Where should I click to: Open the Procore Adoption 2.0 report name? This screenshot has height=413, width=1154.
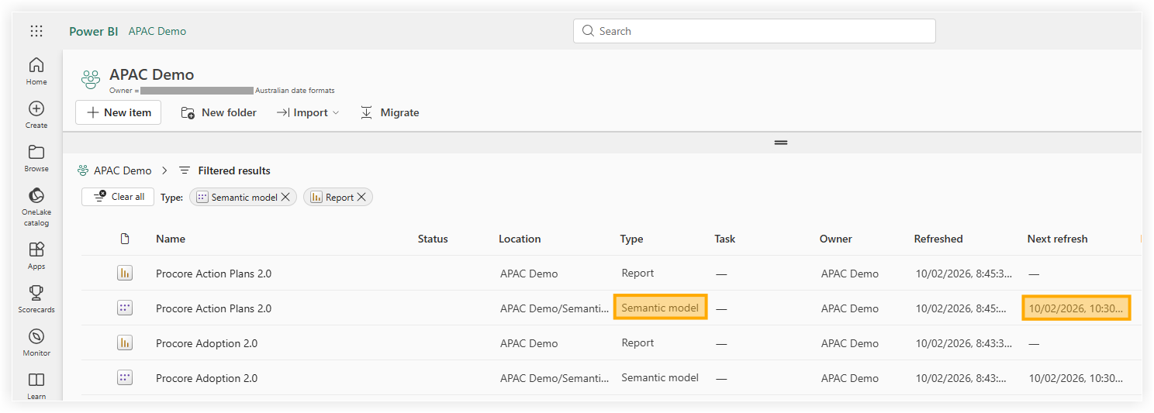click(x=206, y=343)
